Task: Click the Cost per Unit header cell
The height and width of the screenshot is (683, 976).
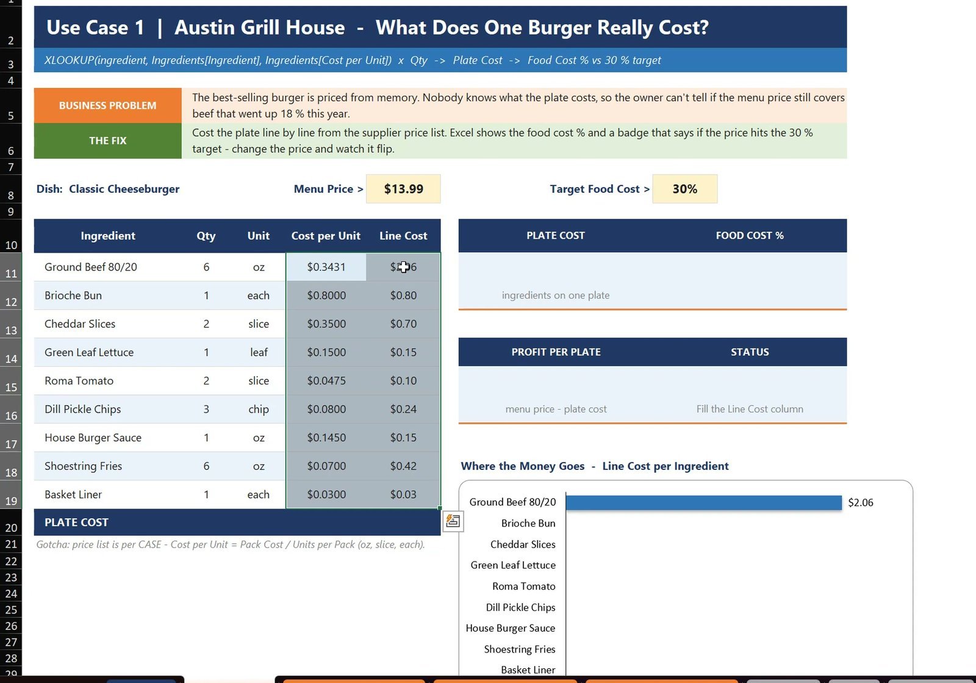Action: pos(326,236)
